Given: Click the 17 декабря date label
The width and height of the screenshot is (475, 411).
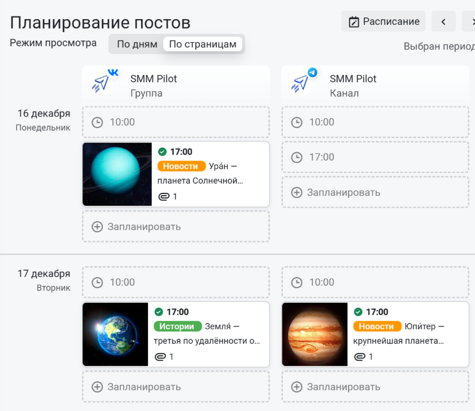Looking at the screenshot, I should coord(44,273).
